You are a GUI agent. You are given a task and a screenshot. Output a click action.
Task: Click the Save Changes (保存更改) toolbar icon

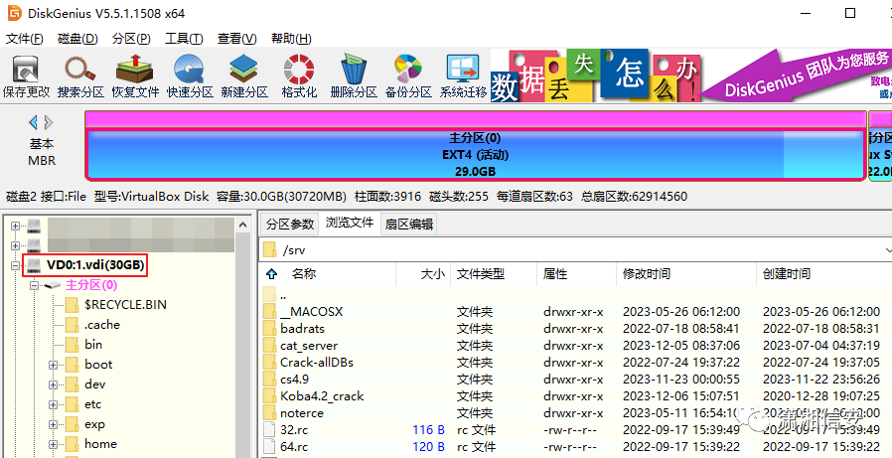pyautogui.click(x=26, y=76)
